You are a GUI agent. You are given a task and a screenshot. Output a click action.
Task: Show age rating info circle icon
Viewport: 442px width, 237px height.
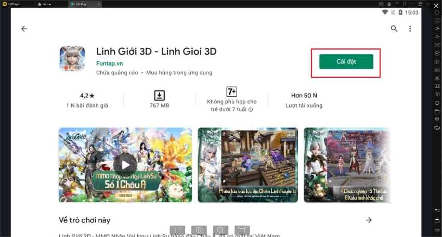pos(251,110)
